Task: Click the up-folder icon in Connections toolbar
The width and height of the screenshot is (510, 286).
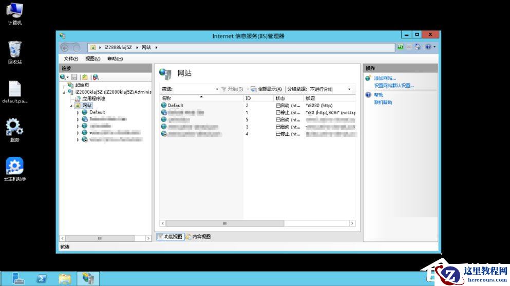Action: click(85, 77)
